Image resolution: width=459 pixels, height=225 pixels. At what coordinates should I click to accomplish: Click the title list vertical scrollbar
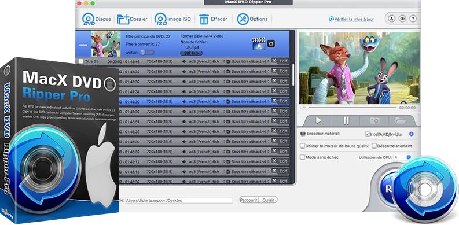point(293,75)
